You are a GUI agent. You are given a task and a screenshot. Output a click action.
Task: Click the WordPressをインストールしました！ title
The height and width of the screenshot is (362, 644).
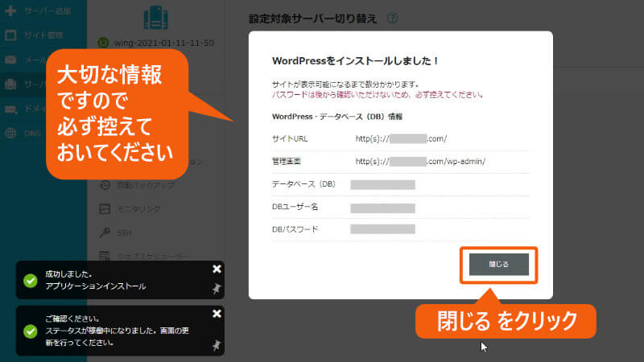click(x=356, y=61)
